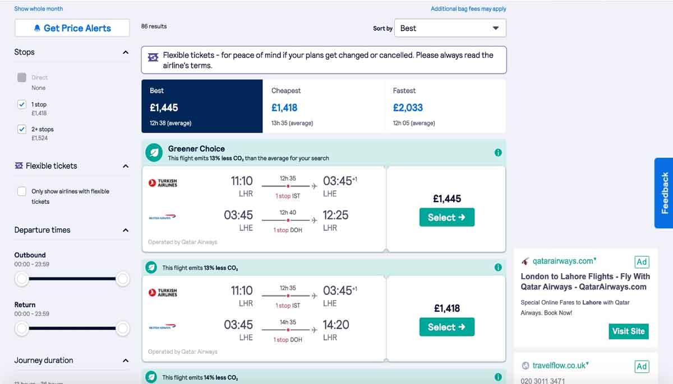Click Turkish Airlines logo in first flight card

click(163, 182)
